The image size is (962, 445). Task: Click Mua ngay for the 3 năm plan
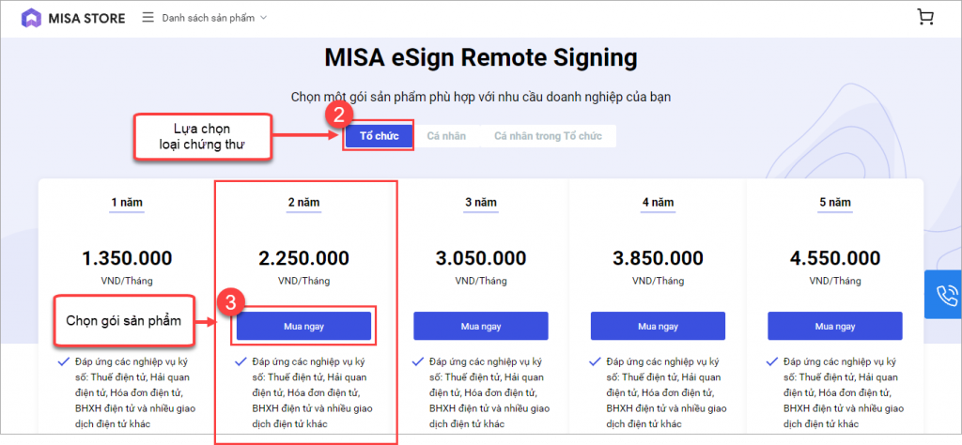(x=480, y=326)
